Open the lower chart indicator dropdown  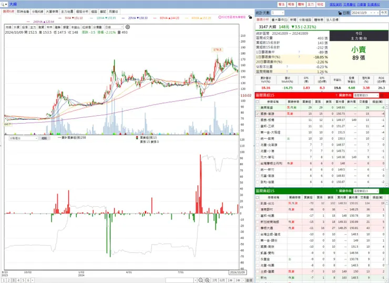tap(23, 138)
